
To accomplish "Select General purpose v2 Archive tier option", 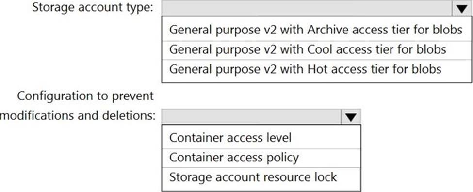I will tap(317, 30).
